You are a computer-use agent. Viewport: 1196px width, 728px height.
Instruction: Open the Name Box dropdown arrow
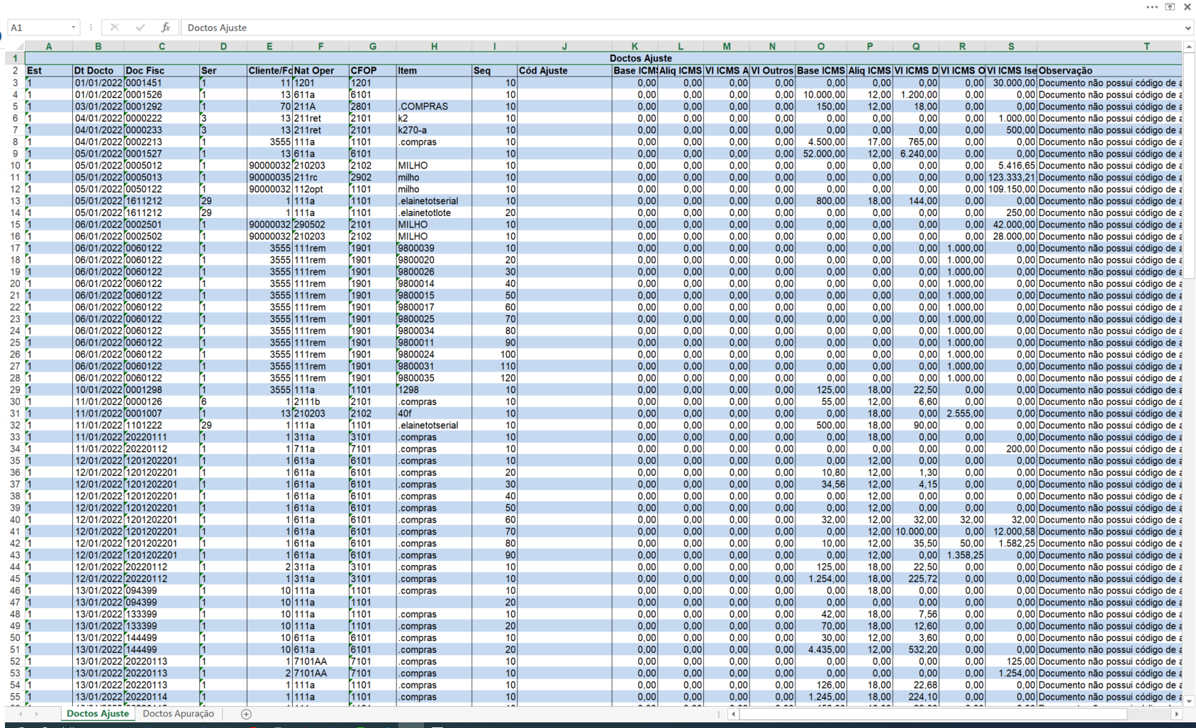click(73, 28)
